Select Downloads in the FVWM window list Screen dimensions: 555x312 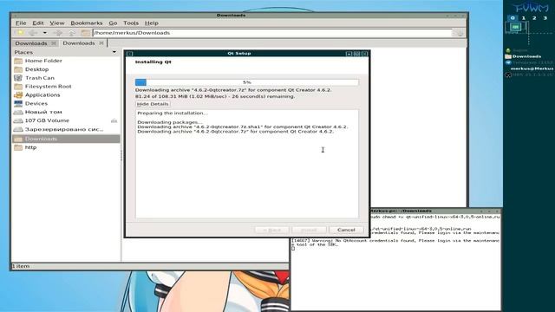click(526, 56)
